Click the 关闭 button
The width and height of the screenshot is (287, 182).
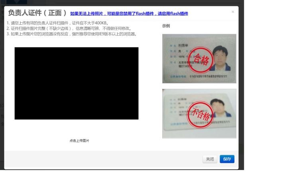(210, 159)
